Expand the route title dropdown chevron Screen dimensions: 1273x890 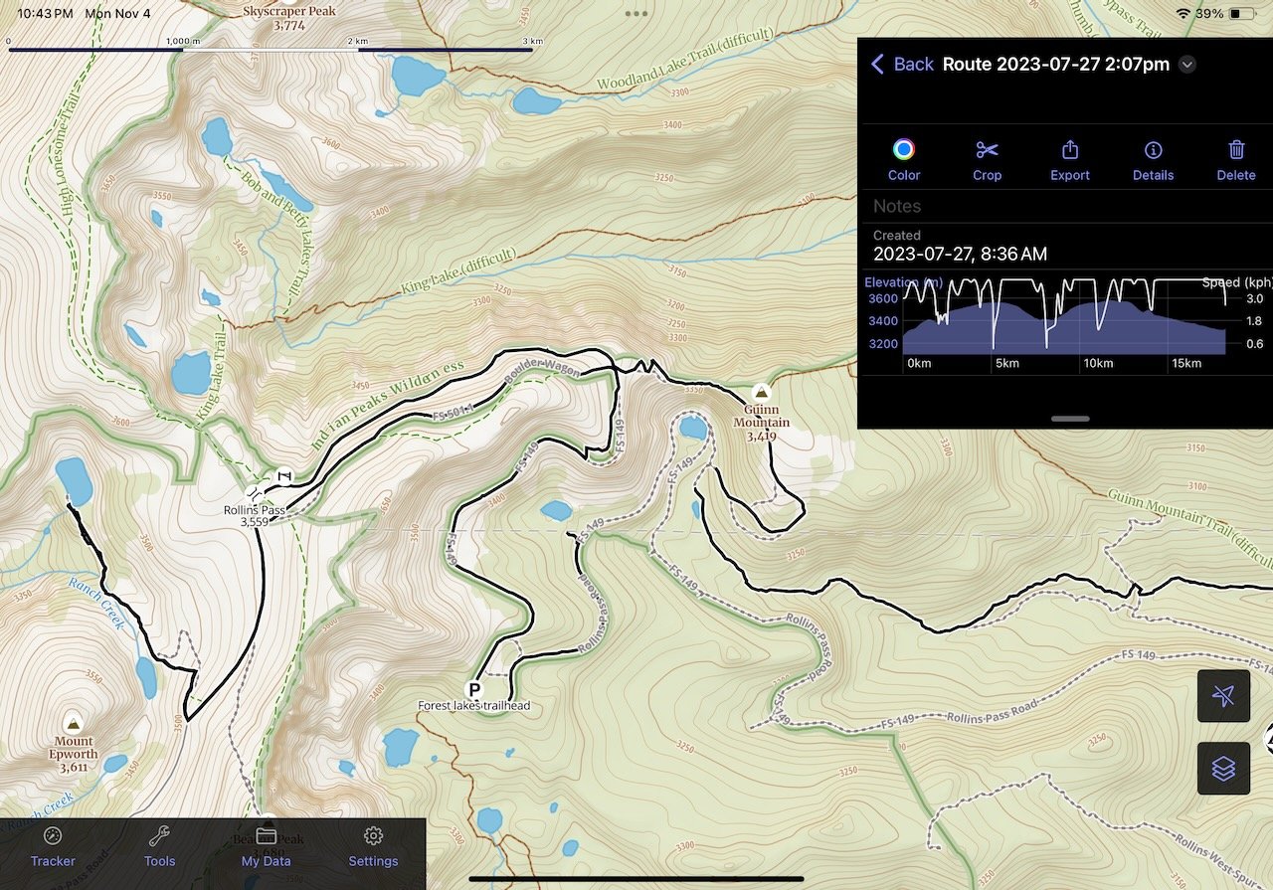tap(1186, 65)
